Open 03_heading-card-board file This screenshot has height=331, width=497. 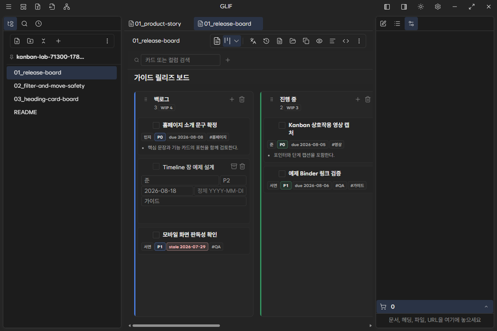(62, 99)
